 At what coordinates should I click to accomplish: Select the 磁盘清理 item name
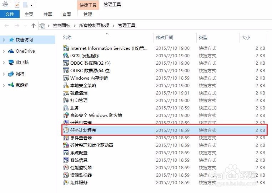(79, 93)
